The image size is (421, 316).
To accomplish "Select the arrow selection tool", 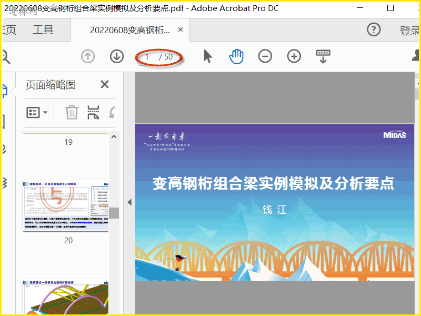I will (x=208, y=56).
